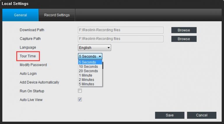Image resolution: width=224 pixels, height=124 pixels.
Task: Choose the 2 Minutes option
Action: 90,80
